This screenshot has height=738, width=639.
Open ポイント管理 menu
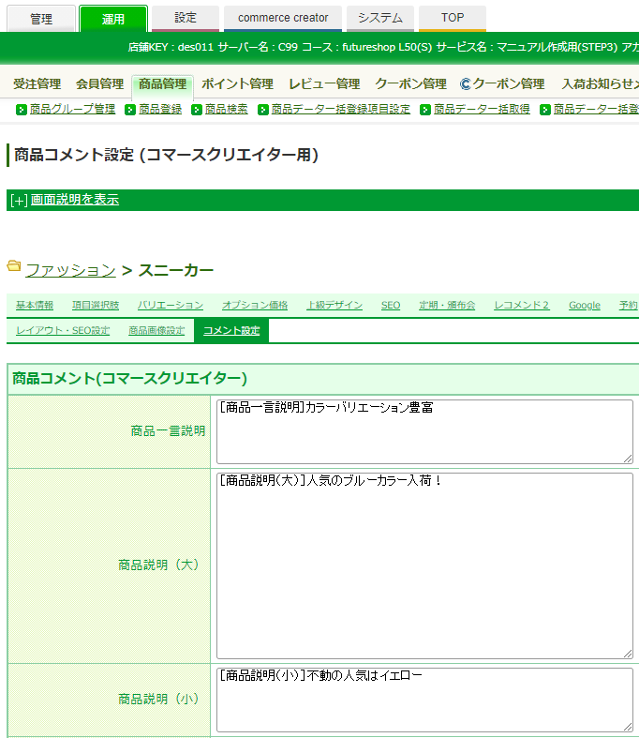coord(237,83)
